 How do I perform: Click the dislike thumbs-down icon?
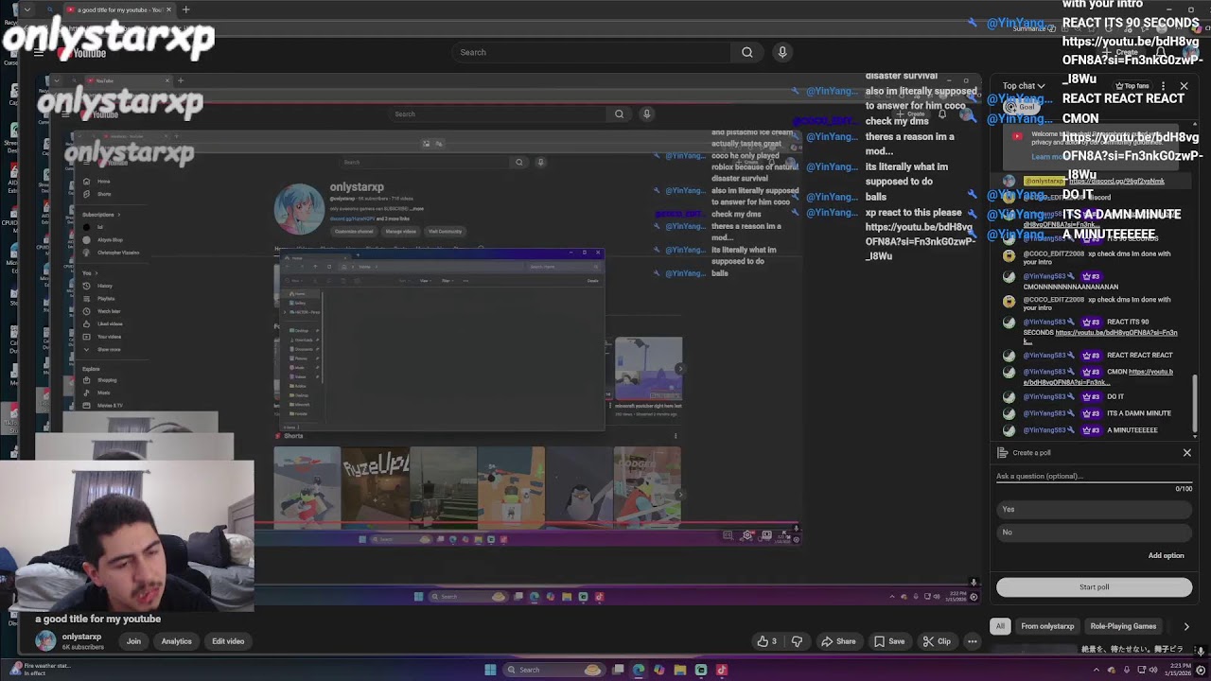[x=797, y=641]
